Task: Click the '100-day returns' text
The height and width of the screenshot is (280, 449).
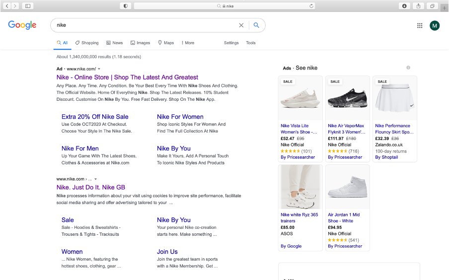Action: pyautogui.click(x=391, y=151)
